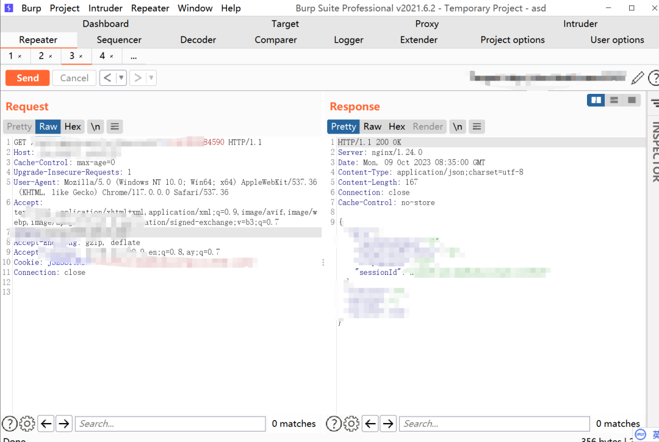
Task: Open response message editor options menu
Action: coord(477,127)
